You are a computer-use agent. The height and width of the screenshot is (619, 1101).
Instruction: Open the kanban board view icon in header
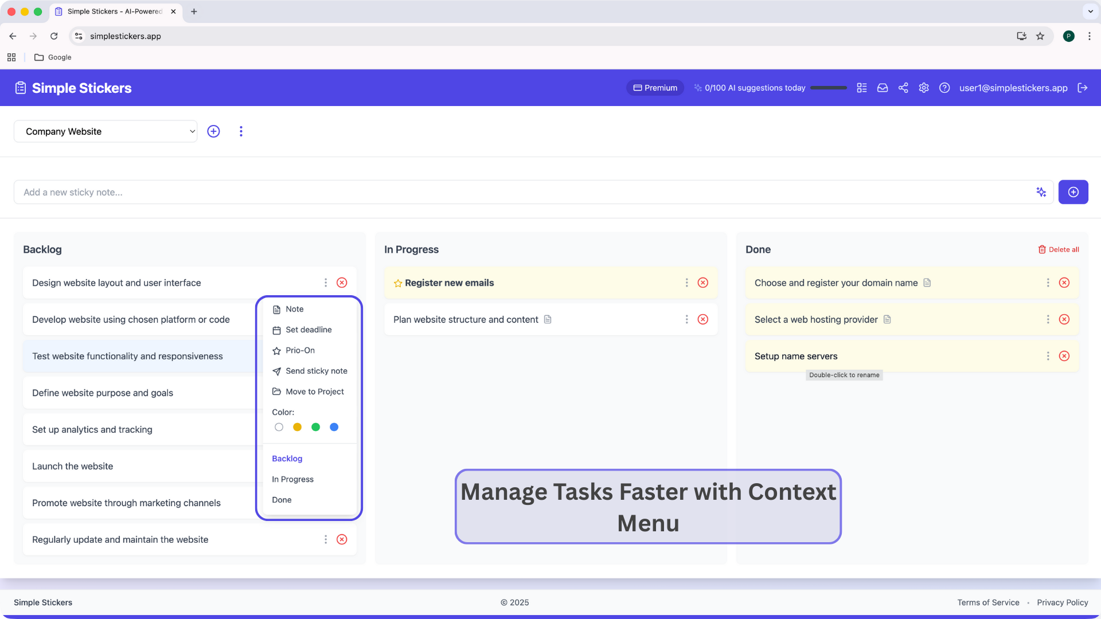861,88
